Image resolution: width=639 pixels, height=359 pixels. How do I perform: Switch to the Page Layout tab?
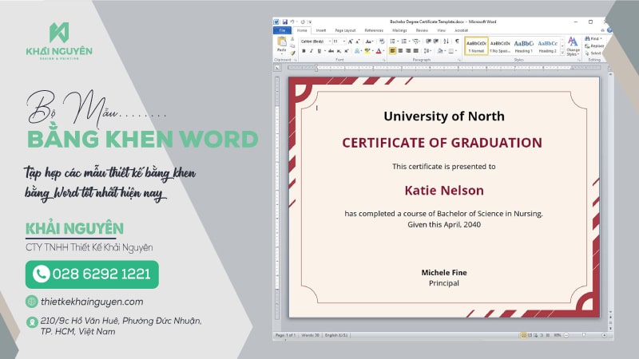345,30
